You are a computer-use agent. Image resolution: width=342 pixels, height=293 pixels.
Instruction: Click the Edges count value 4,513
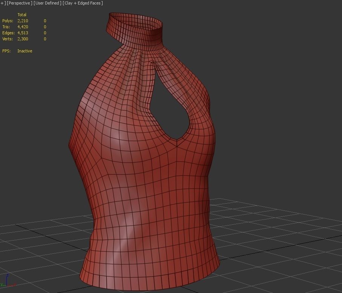[x=23, y=33]
